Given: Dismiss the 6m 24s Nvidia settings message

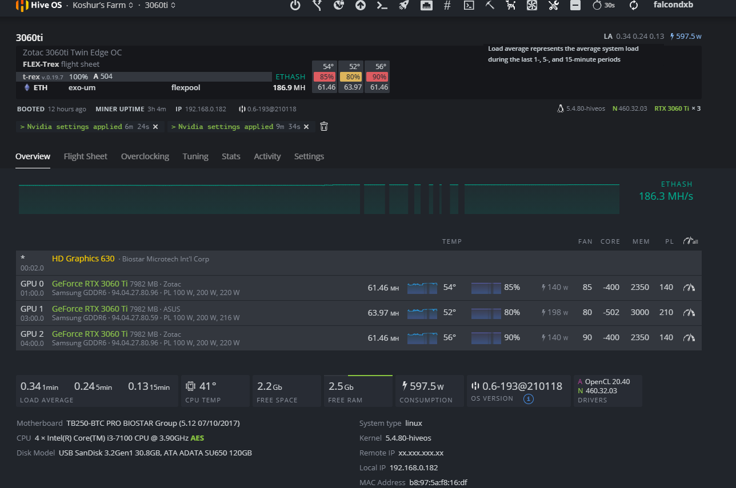Looking at the screenshot, I should tap(155, 127).
